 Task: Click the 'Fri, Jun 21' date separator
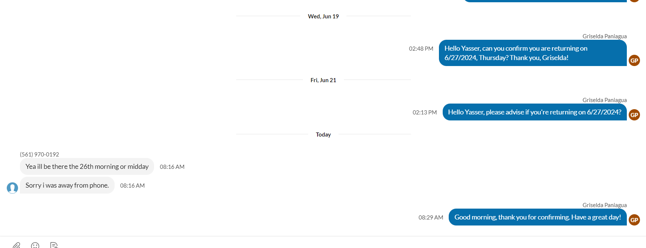(x=323, y=80)
